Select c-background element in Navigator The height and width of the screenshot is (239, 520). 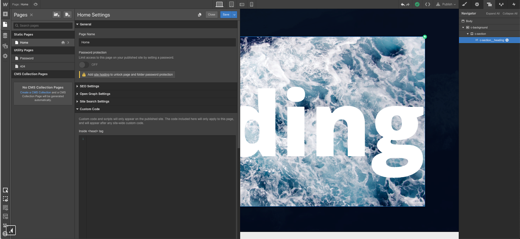(x=489, y=28)
